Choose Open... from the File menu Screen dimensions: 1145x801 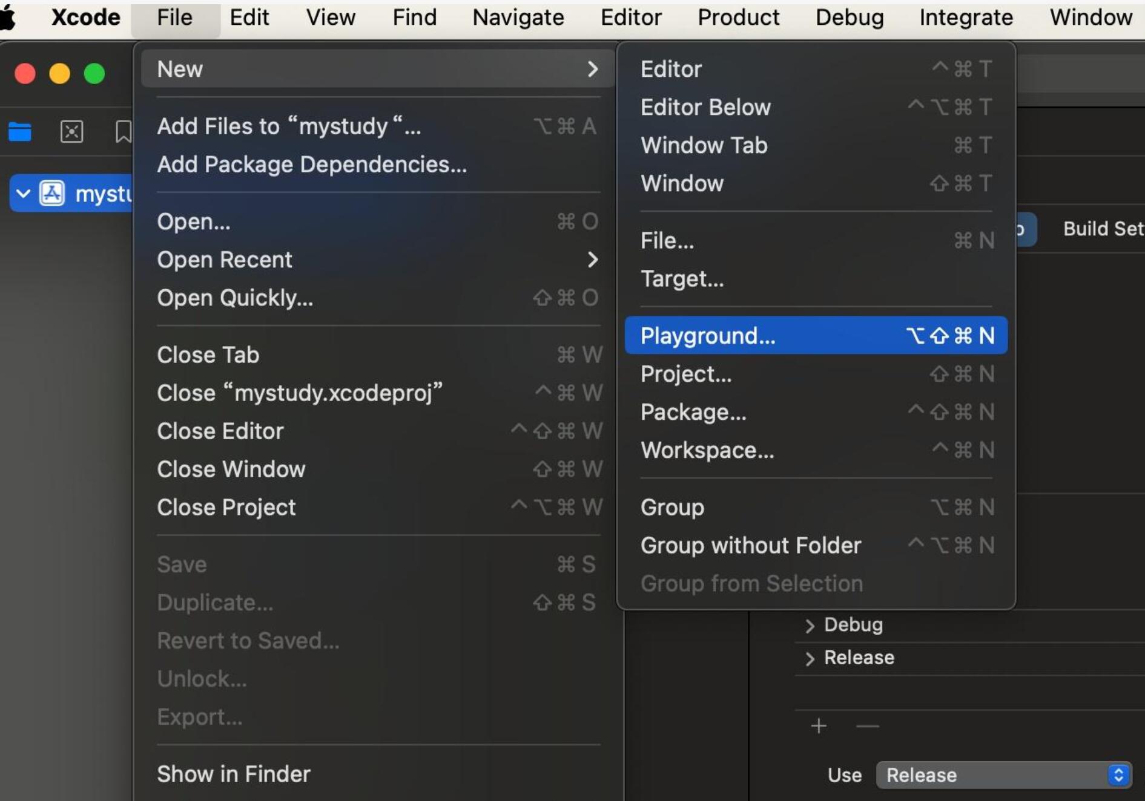point(378,221)
